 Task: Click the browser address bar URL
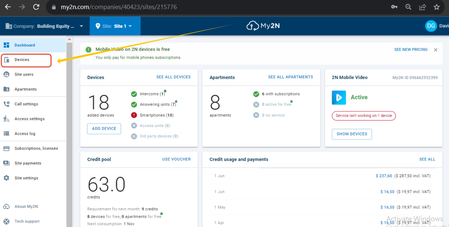tap(119, 7)
